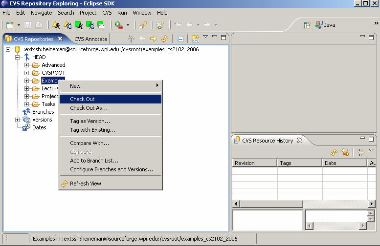Screen dimensions: 380x246
Task: Open the Navigate menu
Action: 42,13
